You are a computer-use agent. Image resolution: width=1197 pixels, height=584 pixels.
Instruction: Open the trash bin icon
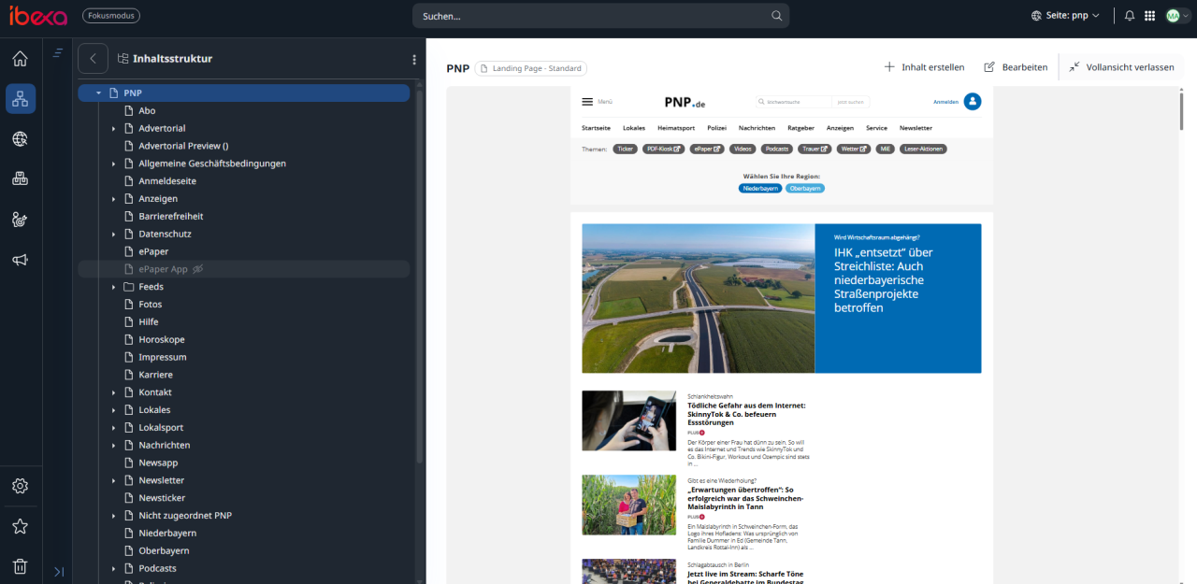click(x=21, y=566)
